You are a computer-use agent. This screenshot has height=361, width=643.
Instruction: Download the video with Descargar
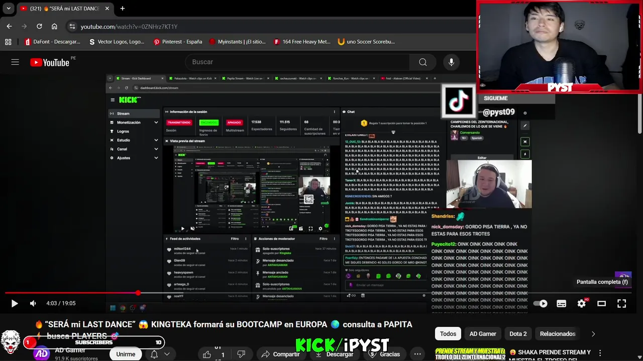click(335, 354)
